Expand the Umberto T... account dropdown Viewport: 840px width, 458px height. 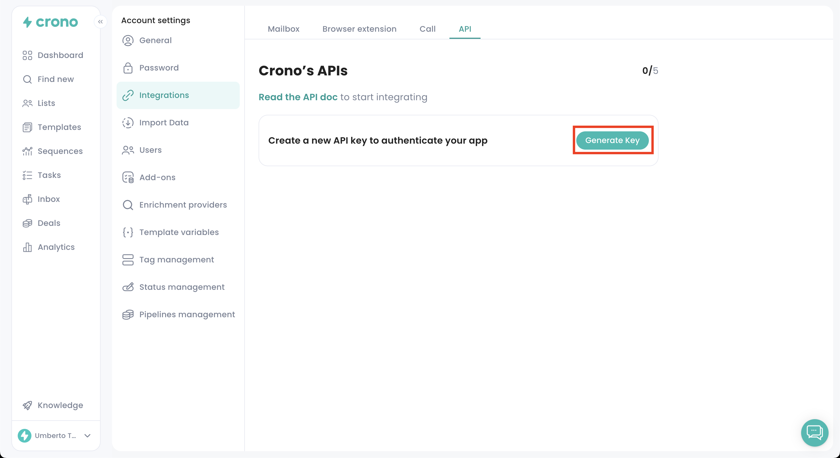[x=87, y=435]
